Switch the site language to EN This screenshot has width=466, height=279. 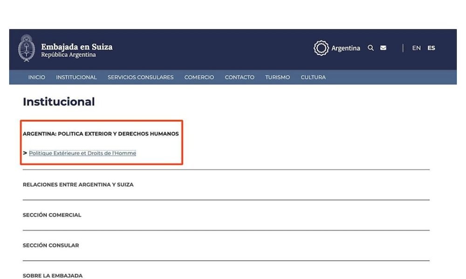tap(416, 48)
